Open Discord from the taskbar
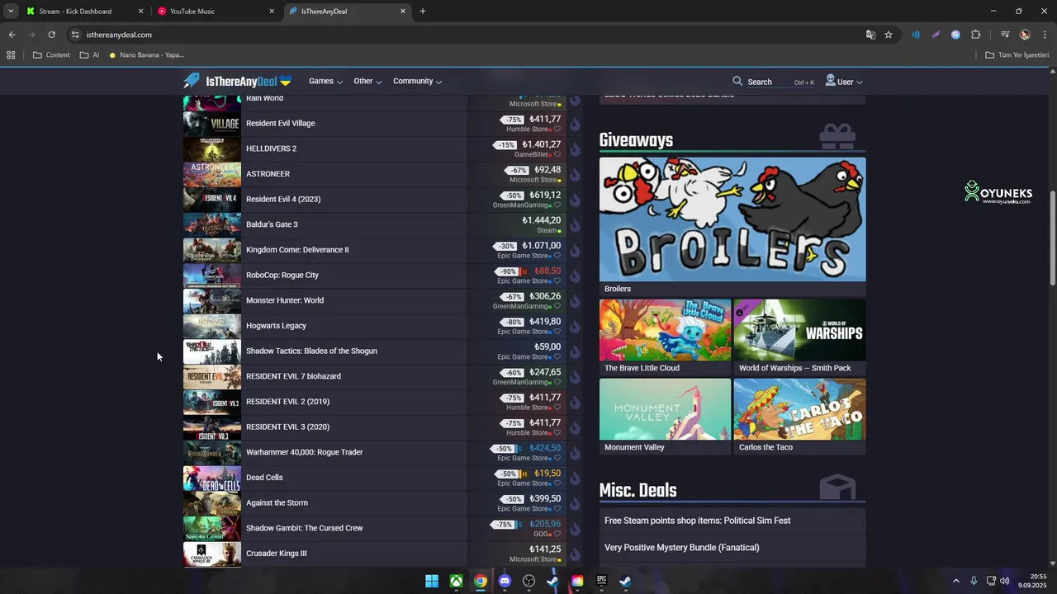 [505, 581]
